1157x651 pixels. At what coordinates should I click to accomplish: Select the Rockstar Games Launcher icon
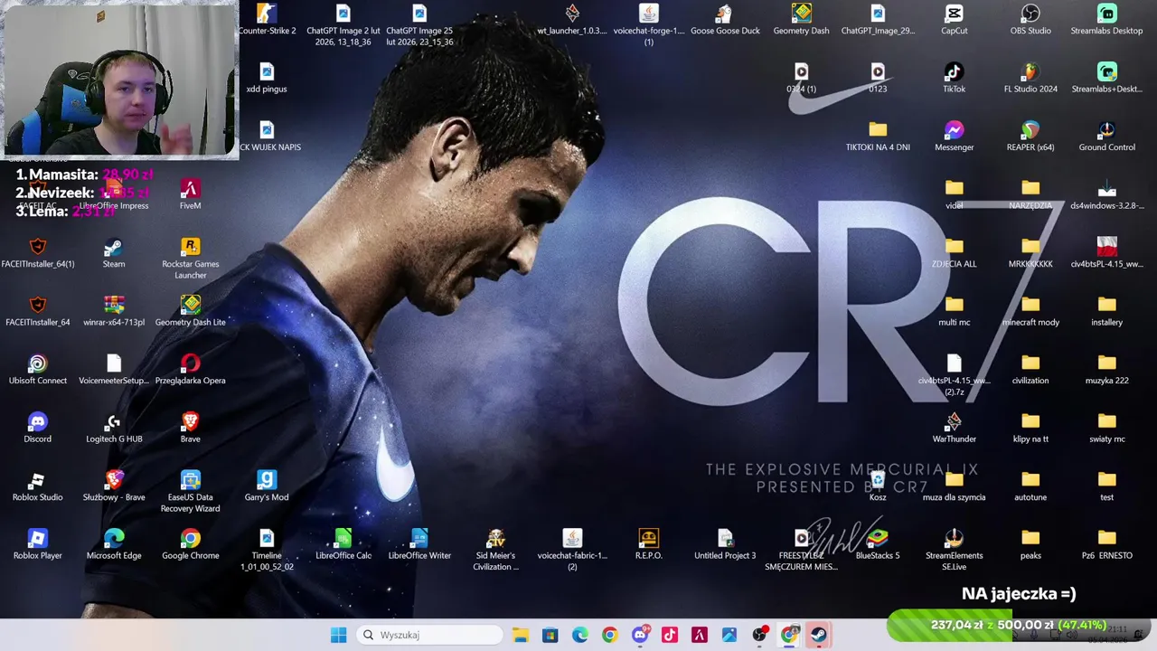click(190, 258)
